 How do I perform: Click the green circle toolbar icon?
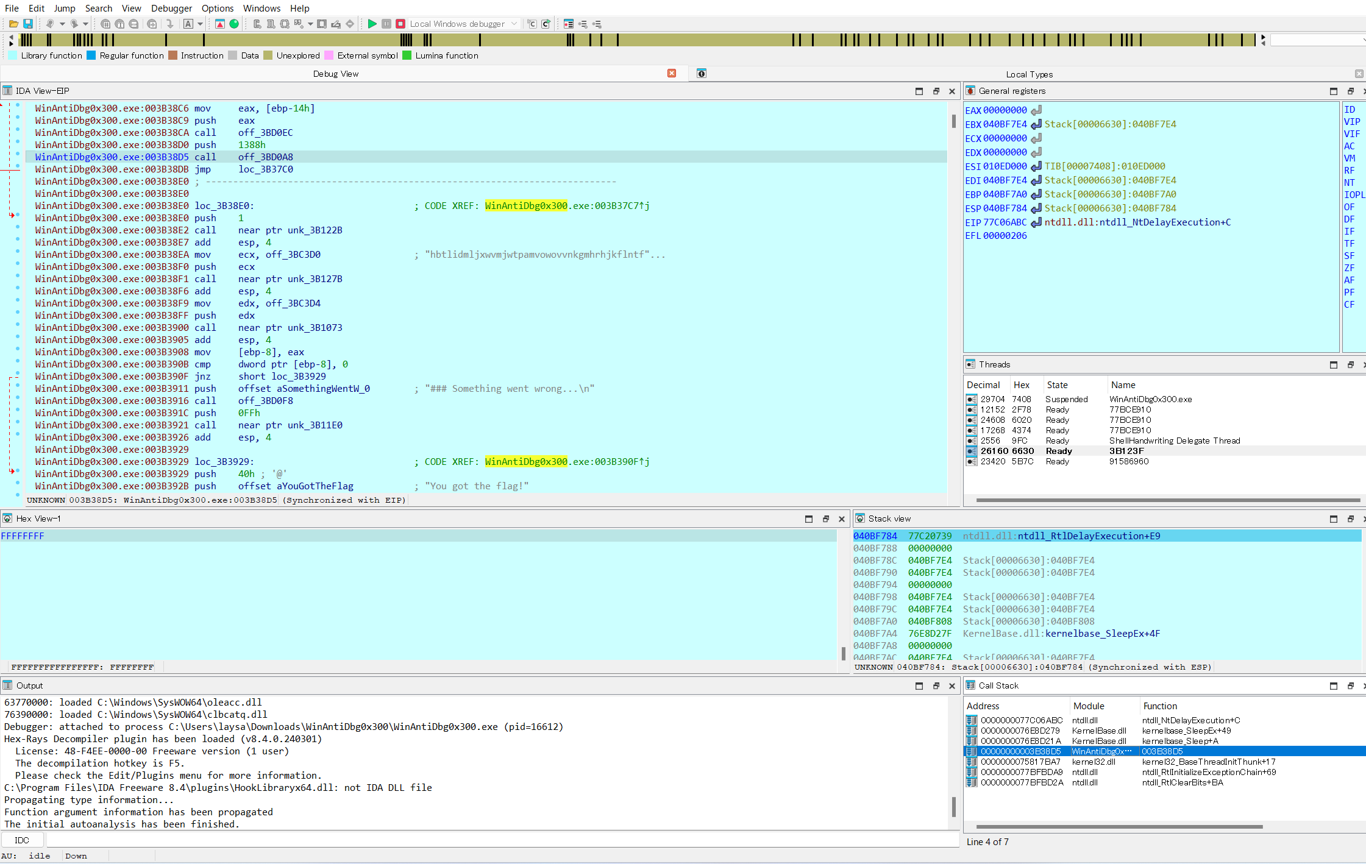point(234,24)
